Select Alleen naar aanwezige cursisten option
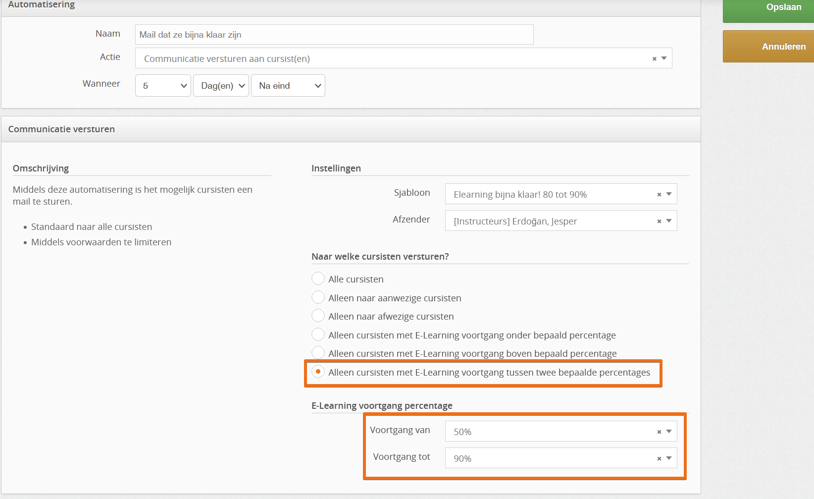This screenshot has height=499, width=814. 318,297
